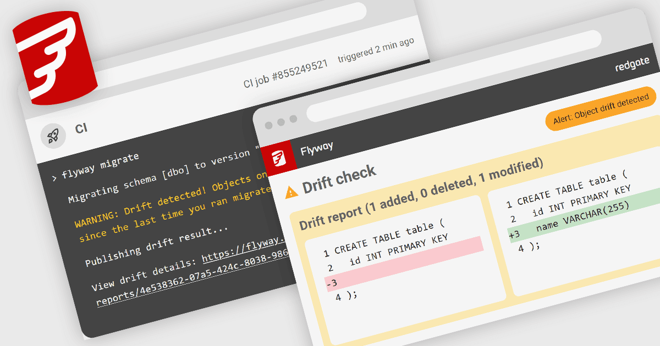Image resolution: width=660 pixels, height=346 pixels.
Task: Click the CI job #855249521 text
Action: pyautogui.click(x=286, y=73)
